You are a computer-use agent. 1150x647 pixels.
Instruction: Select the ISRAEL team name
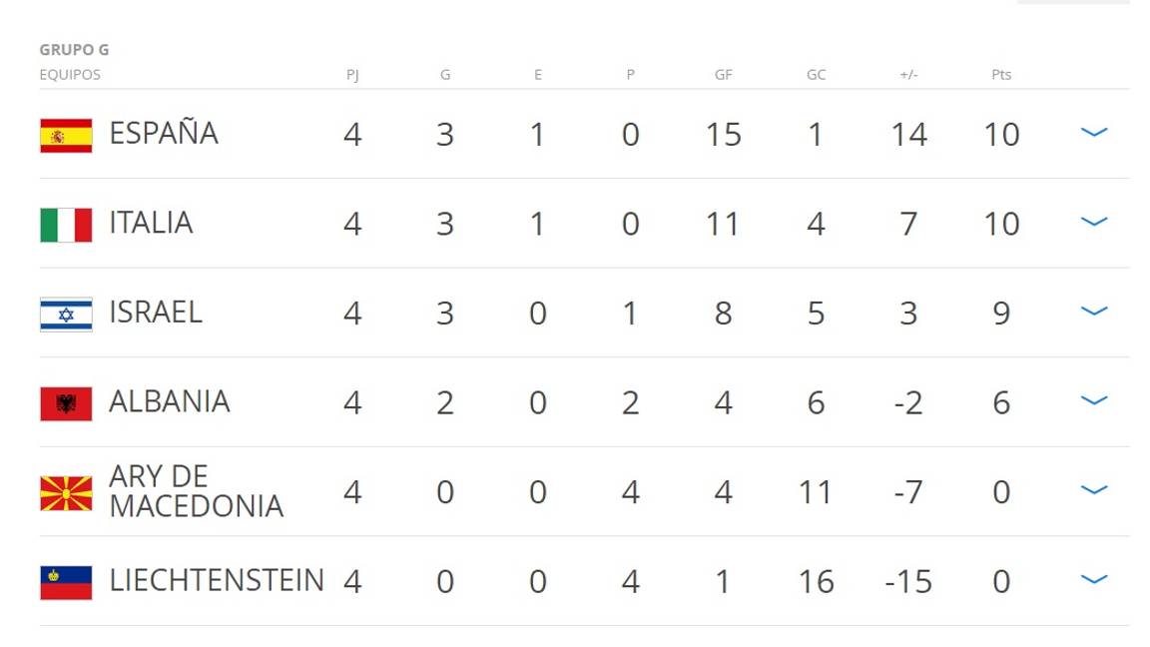coord(156,313)
